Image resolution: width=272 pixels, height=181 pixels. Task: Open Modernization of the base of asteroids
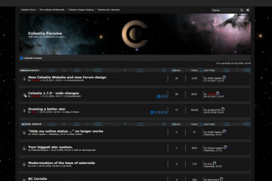(62, 163)
